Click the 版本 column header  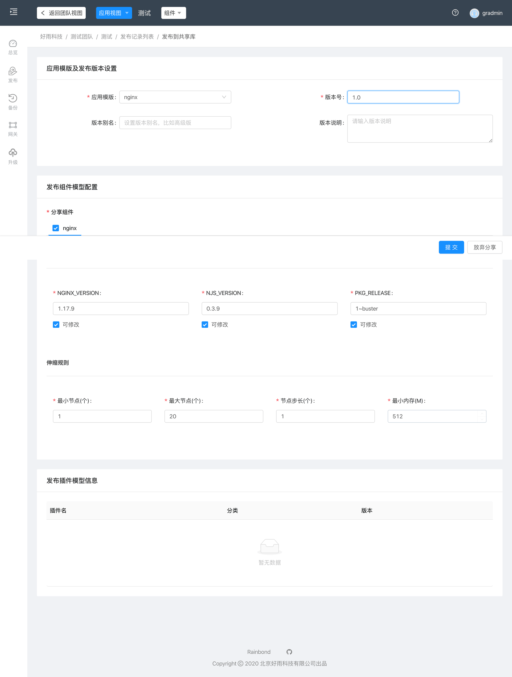pos(367,510)
